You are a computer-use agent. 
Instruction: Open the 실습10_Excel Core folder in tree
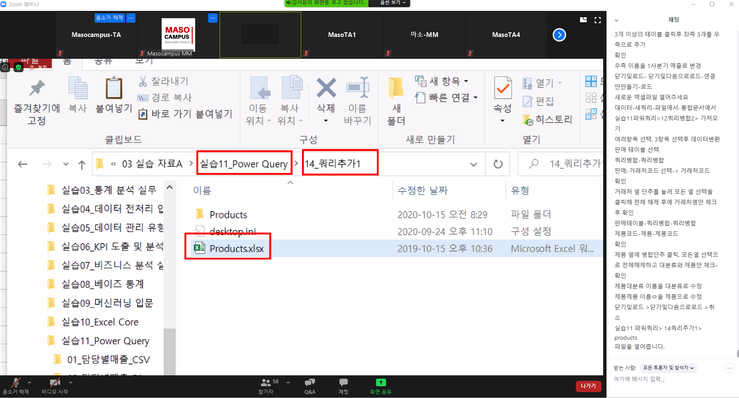click(100, 322)
